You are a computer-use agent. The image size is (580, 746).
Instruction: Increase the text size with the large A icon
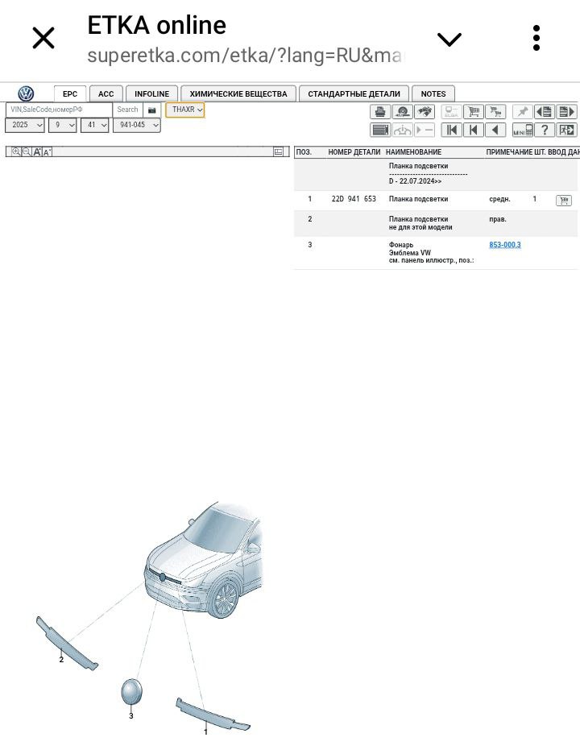36,151
